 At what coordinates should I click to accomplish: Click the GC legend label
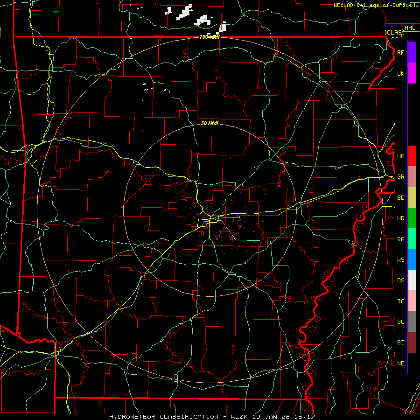400,322
